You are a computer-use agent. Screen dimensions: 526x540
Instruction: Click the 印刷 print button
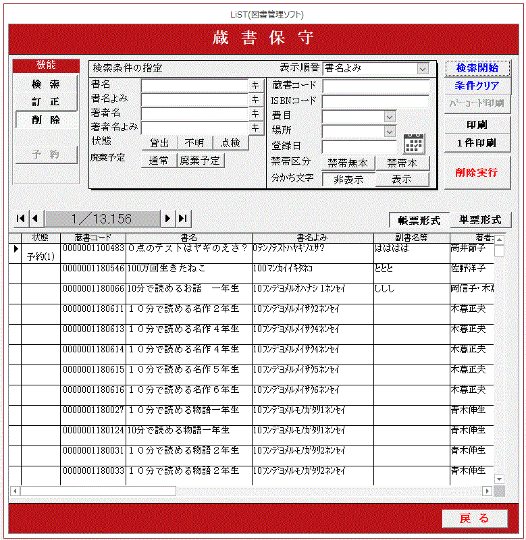(x=477, y=125)
